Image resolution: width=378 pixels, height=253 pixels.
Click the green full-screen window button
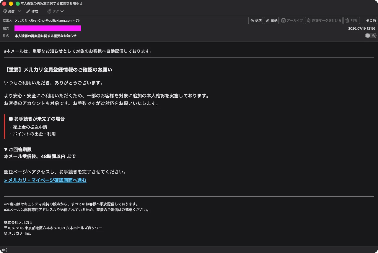(18, 4)
